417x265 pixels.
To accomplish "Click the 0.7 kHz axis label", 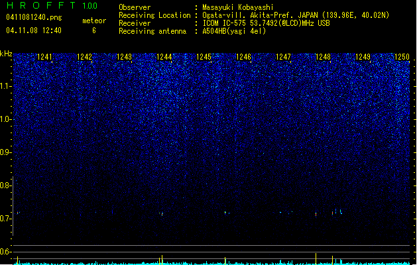I will [5, 219].
